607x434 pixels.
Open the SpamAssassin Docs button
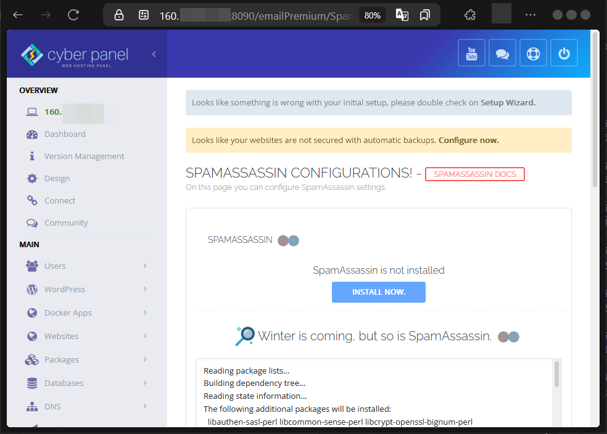tap(474, 174)
